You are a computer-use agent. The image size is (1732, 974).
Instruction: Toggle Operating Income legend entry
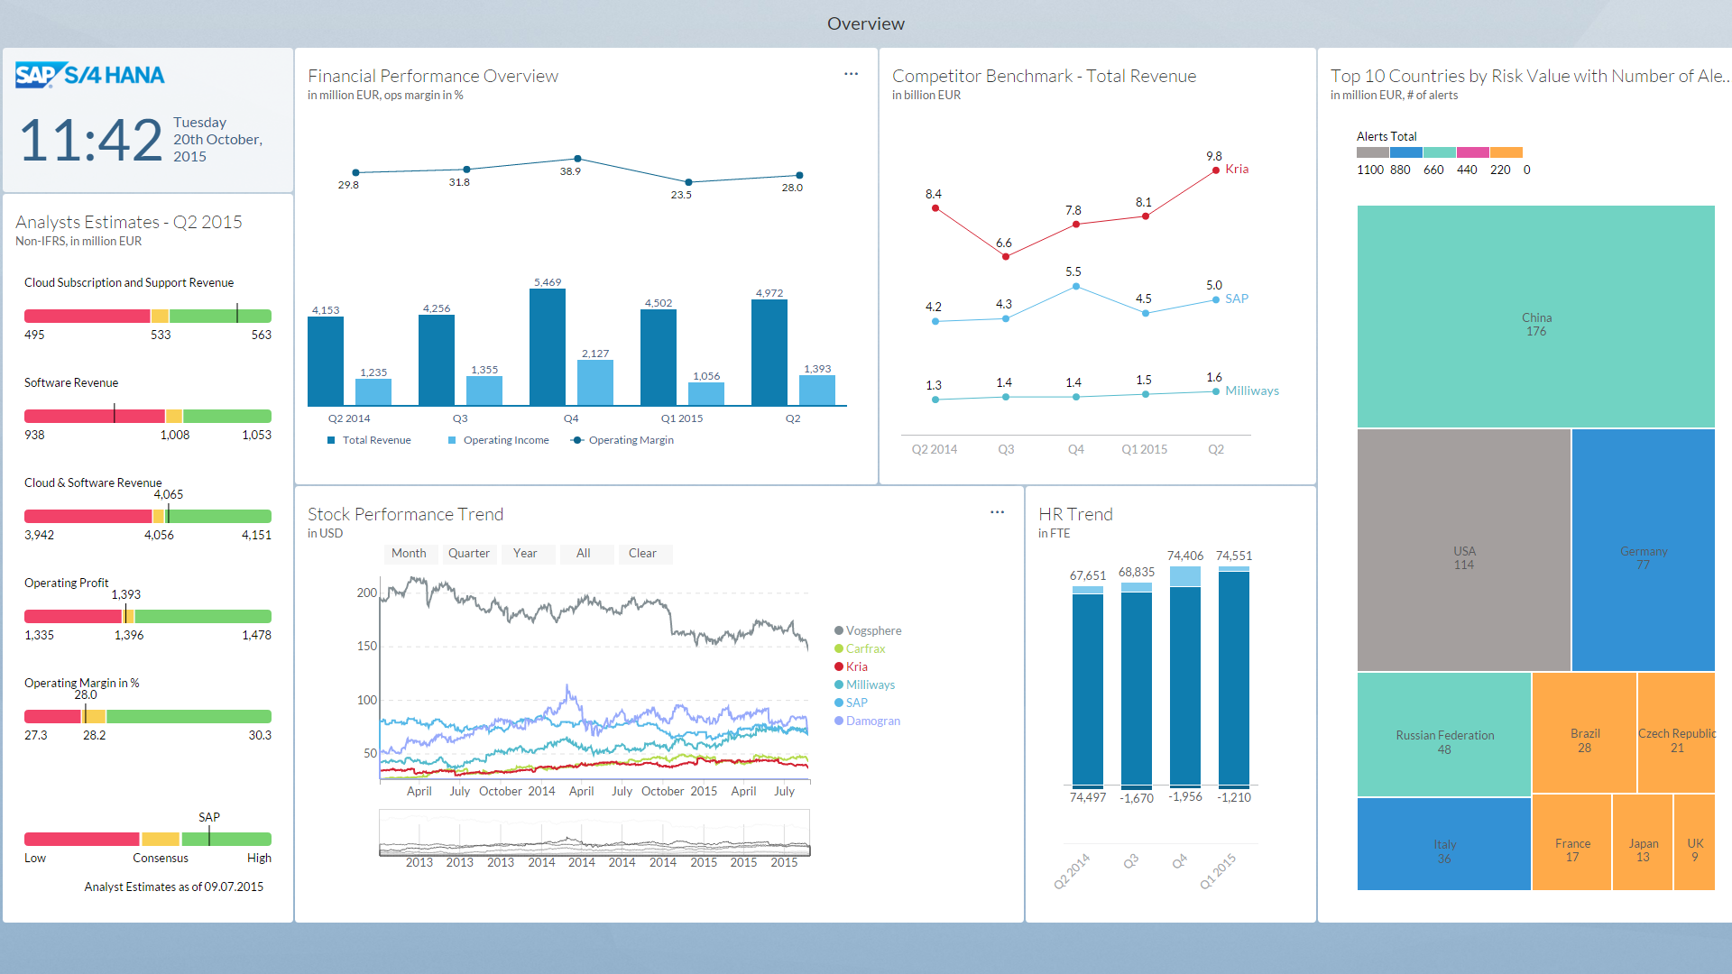tap(498, 440)
